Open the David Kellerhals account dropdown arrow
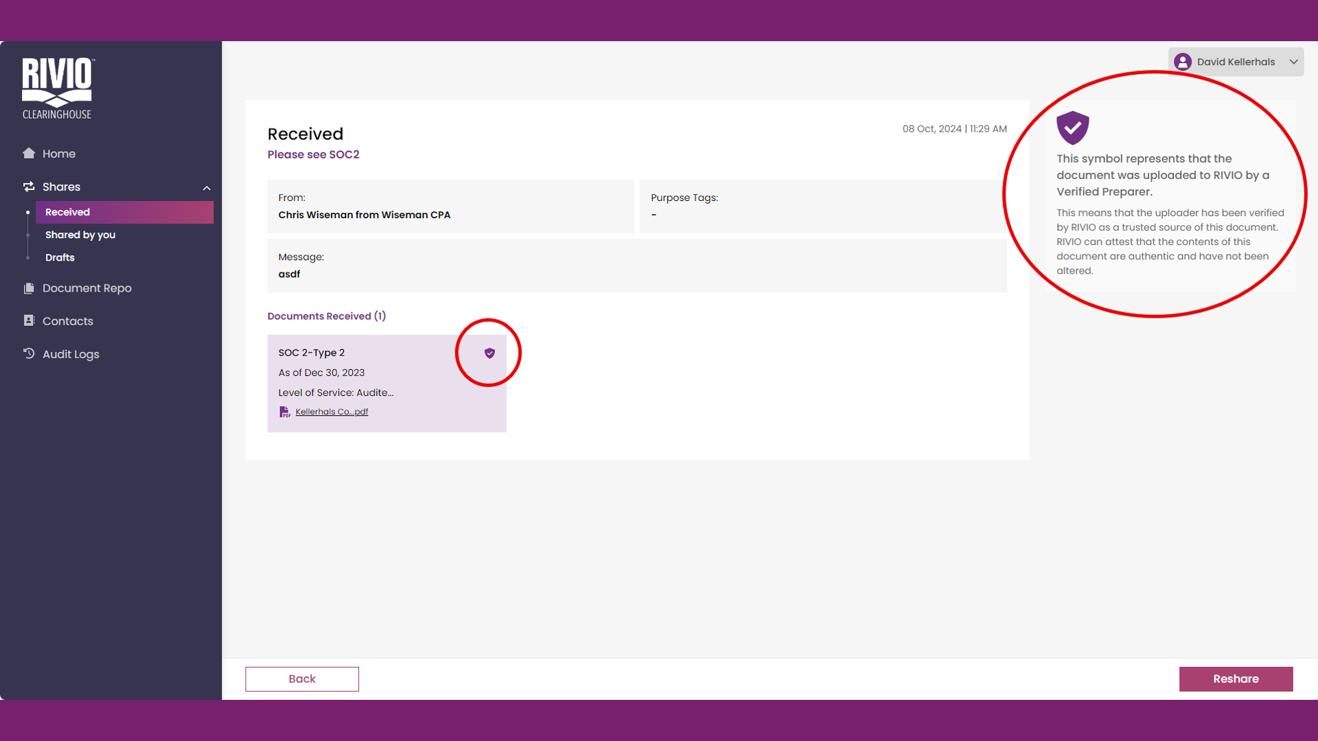The image size is (1318, 741). (x=1294, y=62)
